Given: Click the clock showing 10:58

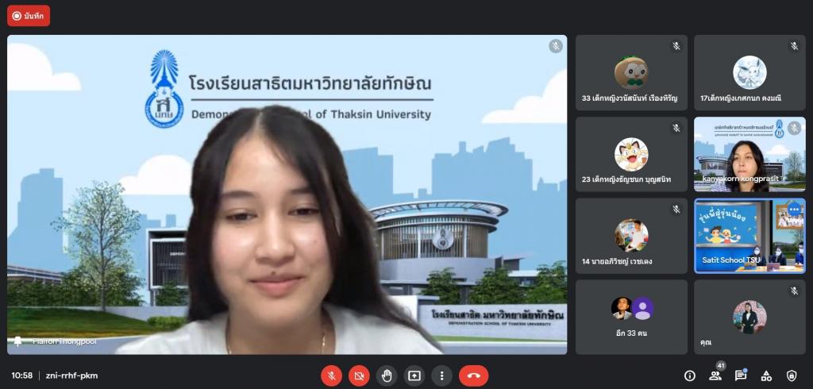Looking at the screenshot, I should click(x=21, y=376).
